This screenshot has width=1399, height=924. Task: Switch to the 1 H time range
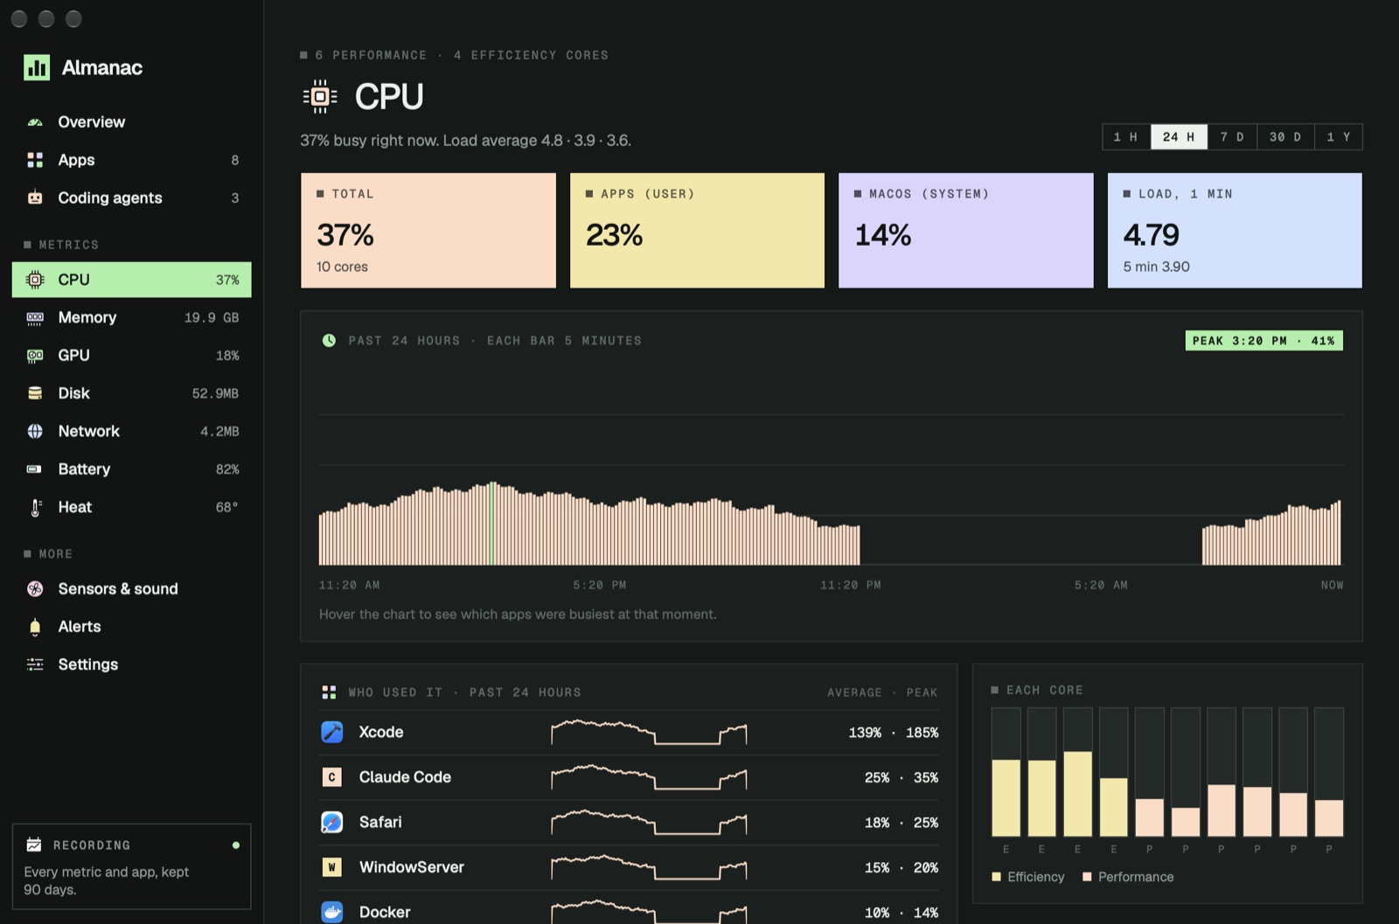tap(1126, 137)
